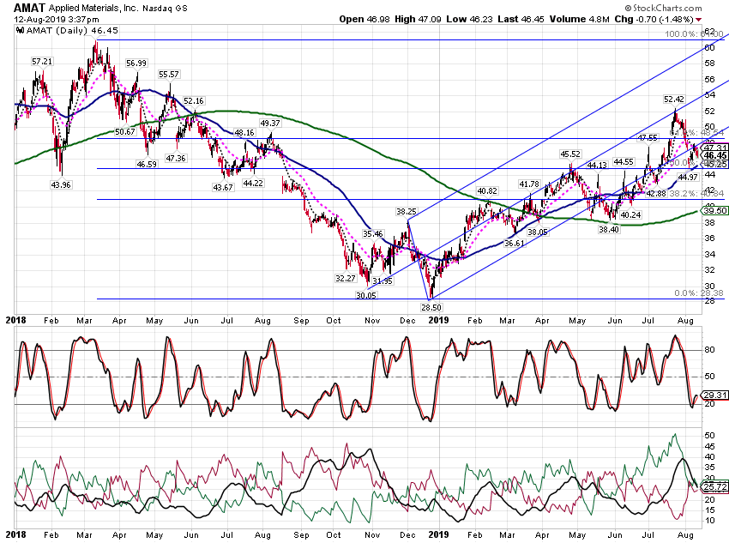Click the 45.52 price label
729x543 pixels.
570,154
